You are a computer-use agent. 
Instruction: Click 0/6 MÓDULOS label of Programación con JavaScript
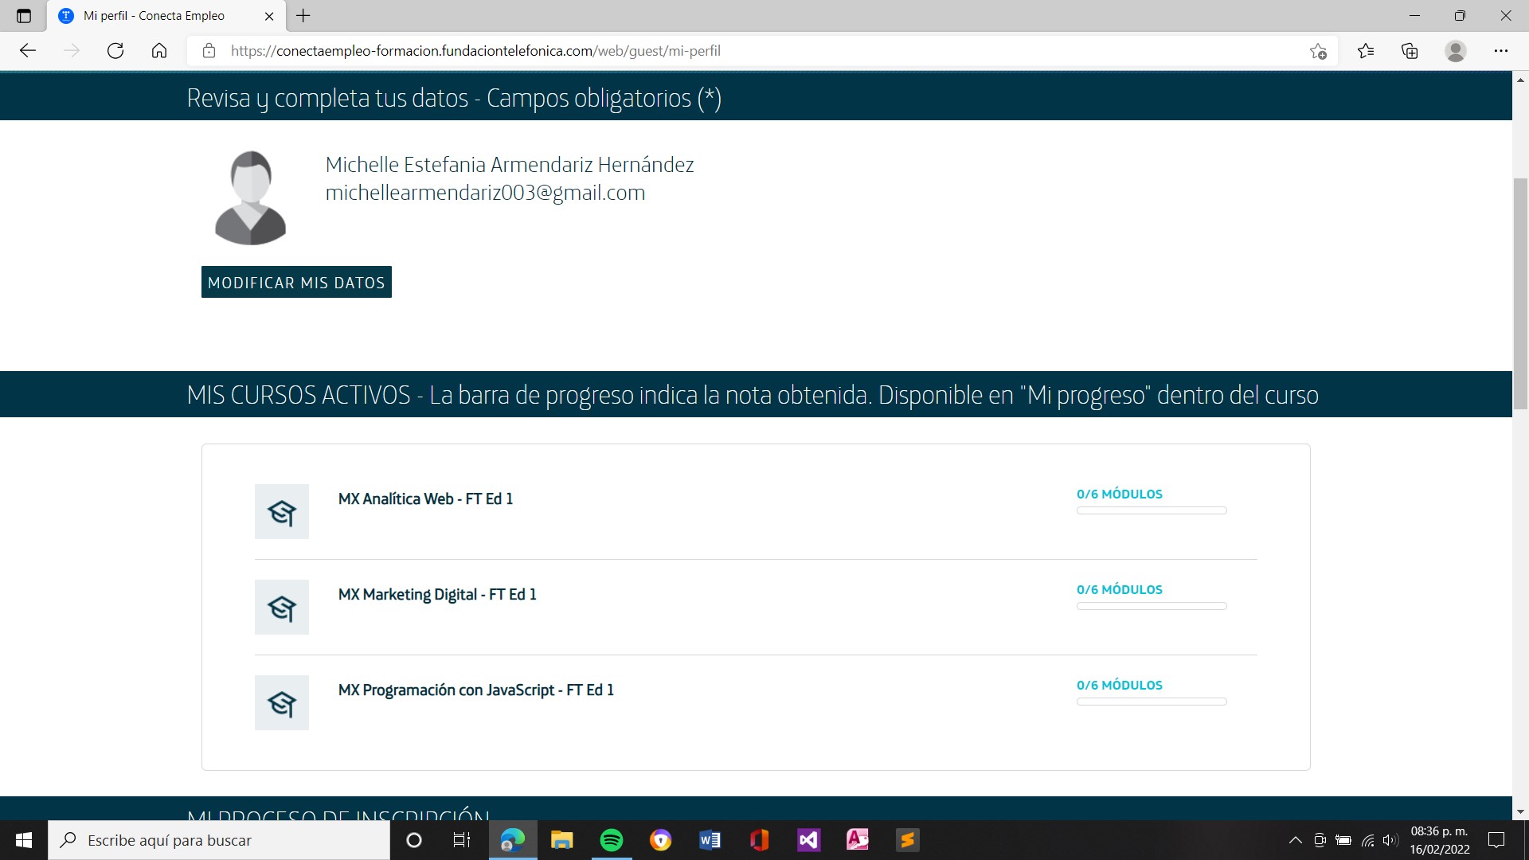click(x=1120, y=685)
